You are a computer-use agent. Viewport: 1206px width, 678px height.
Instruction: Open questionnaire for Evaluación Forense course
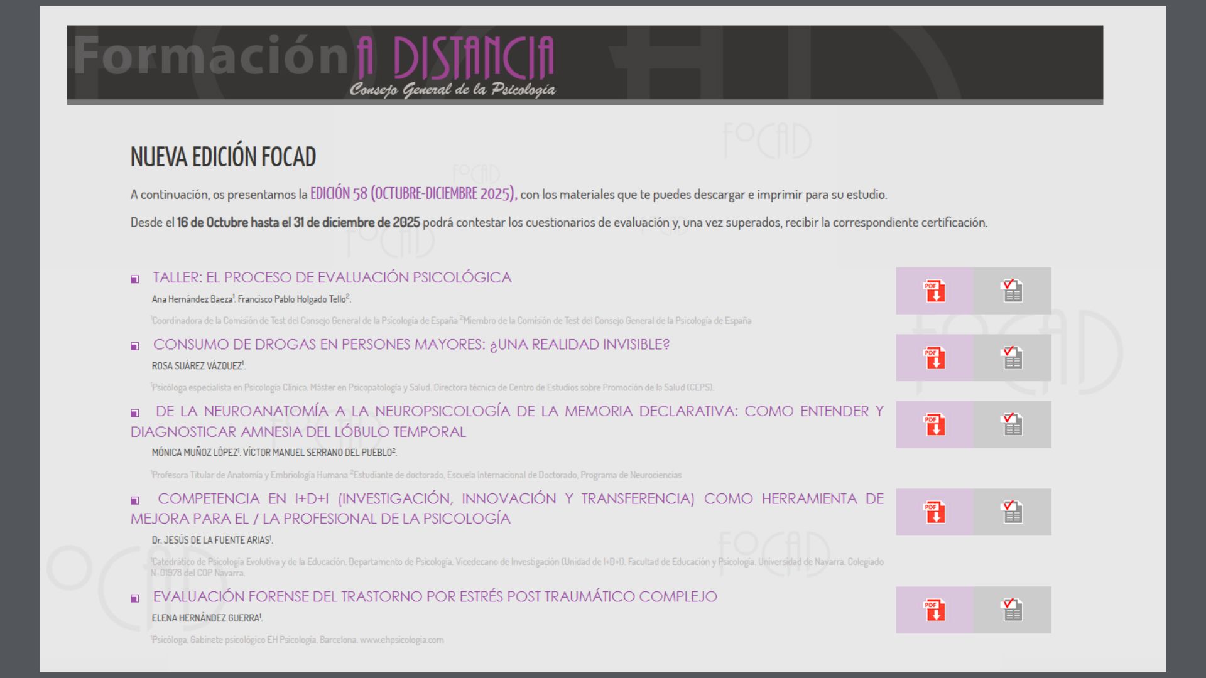(x=1012, y=610)
